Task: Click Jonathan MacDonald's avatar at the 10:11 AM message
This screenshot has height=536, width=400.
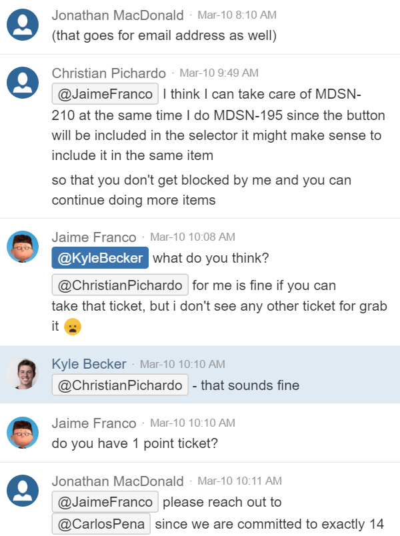Action: pos(23,491)
